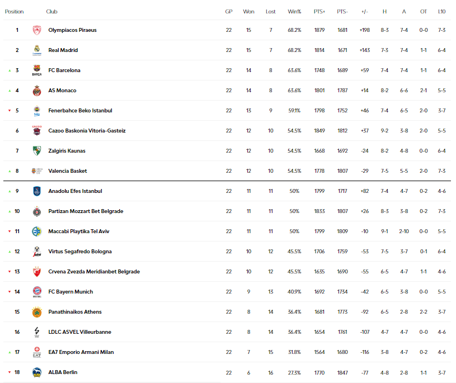
Task: Sort table by Position column header
Action: coord(14,11)
